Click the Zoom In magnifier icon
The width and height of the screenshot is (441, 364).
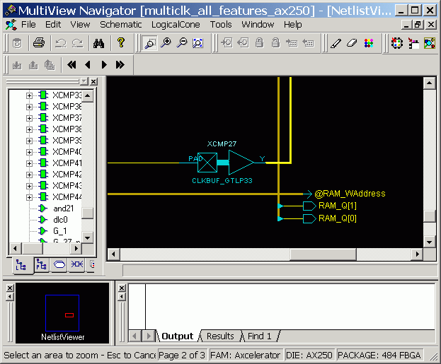click(166, 43)
